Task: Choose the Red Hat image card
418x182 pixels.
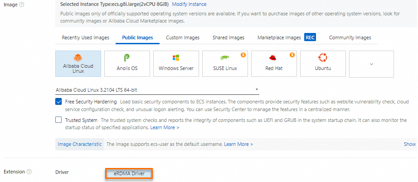Action: click(x=274, y=64)
